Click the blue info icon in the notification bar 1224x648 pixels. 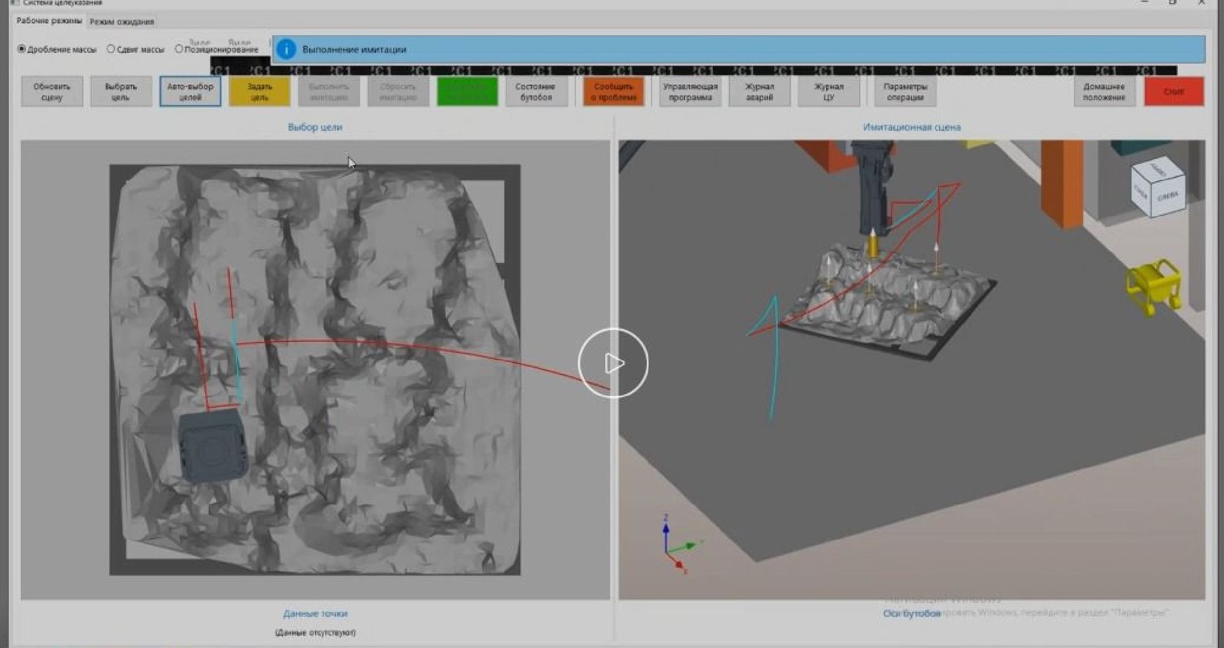[286, 49]
